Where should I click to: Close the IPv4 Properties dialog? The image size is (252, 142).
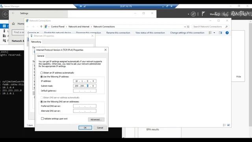click(x=106, y=50)
